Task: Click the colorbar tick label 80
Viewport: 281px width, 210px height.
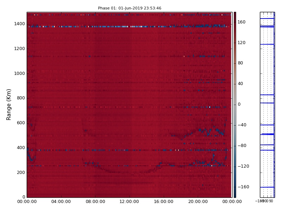Action: click(240, 63)
